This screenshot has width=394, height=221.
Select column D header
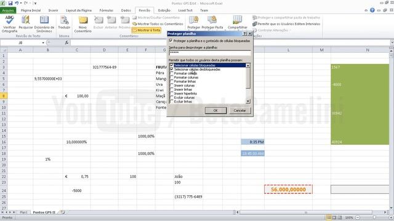tap(104, 50)
